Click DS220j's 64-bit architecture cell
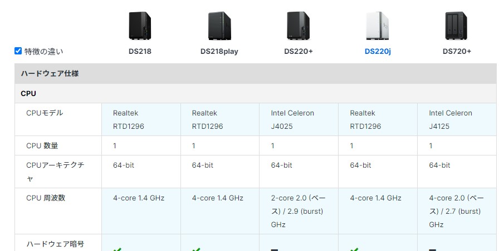499x251 pixels. pos(378,172)
